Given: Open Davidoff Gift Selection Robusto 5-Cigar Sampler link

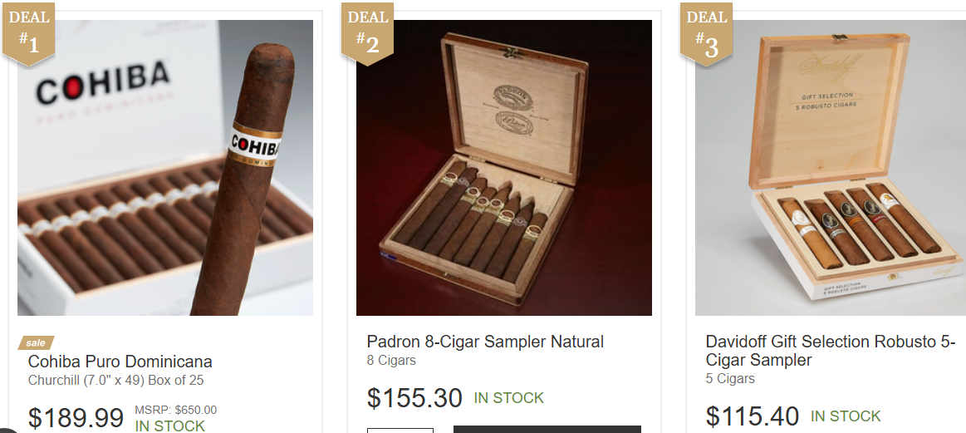Looking at the screenshot, I should click(x=831, y=351).
